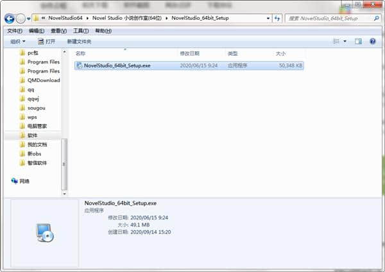
Task: Select the sougou folder
Action: tap(36, 108)
